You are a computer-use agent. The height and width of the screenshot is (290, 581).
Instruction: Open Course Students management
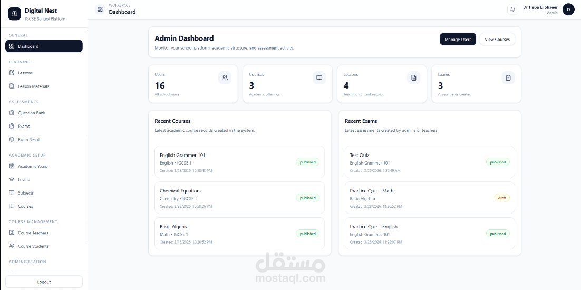pos(44,246)
